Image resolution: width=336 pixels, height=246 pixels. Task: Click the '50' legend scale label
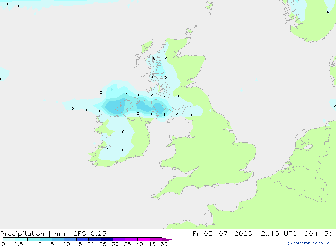pos(164,244)
